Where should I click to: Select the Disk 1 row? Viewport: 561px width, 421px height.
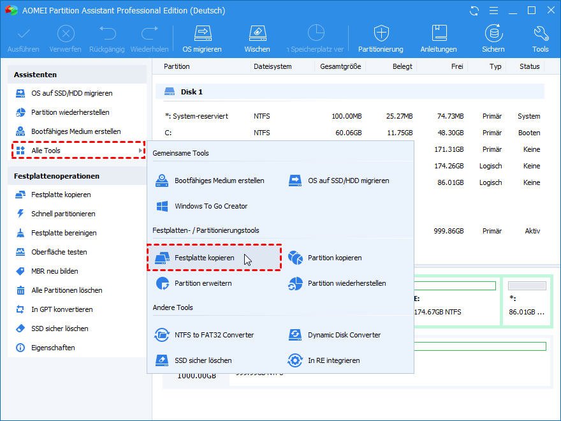pyautogui.click(x=350, y=92)
